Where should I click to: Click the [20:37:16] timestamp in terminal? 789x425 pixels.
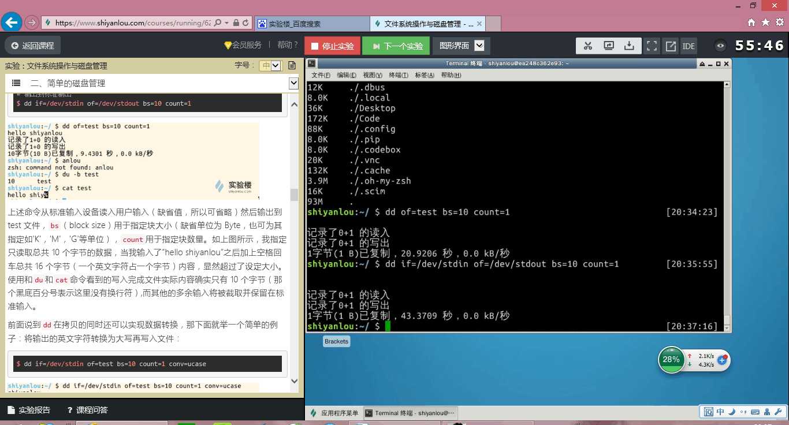pyautogui.click(x=691, y=326)
